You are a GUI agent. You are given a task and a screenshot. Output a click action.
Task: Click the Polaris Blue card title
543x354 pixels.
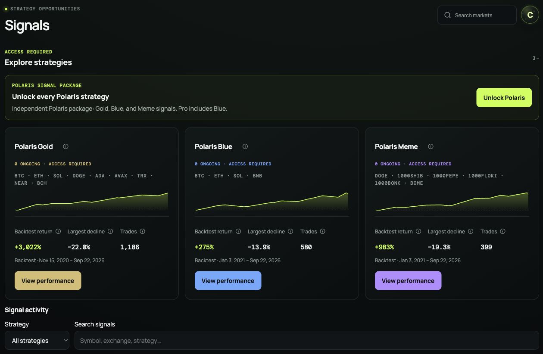(213, 146)
